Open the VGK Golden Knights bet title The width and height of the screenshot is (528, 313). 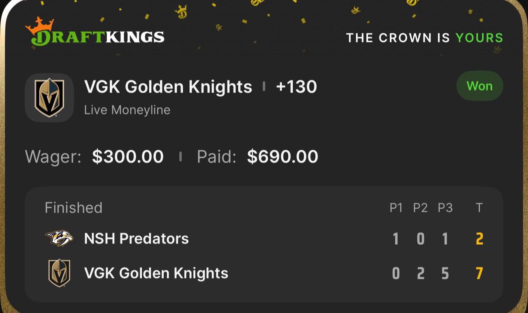coord(168,87)
